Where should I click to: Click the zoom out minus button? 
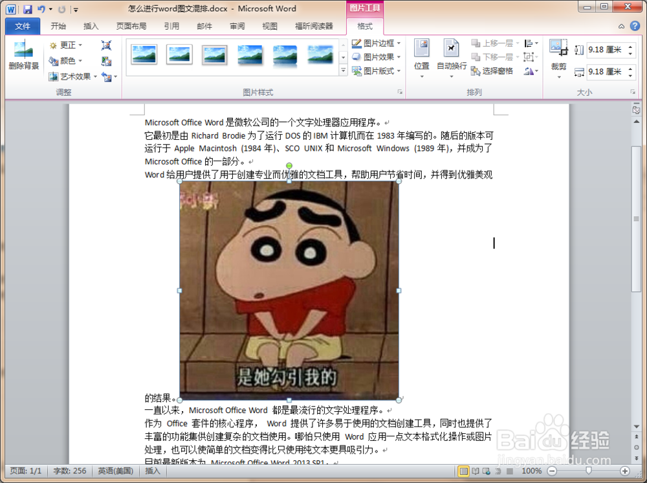coord(552,471)
